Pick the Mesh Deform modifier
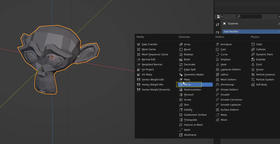This screenshot has width=280, height=144. [x=228, y=80]
